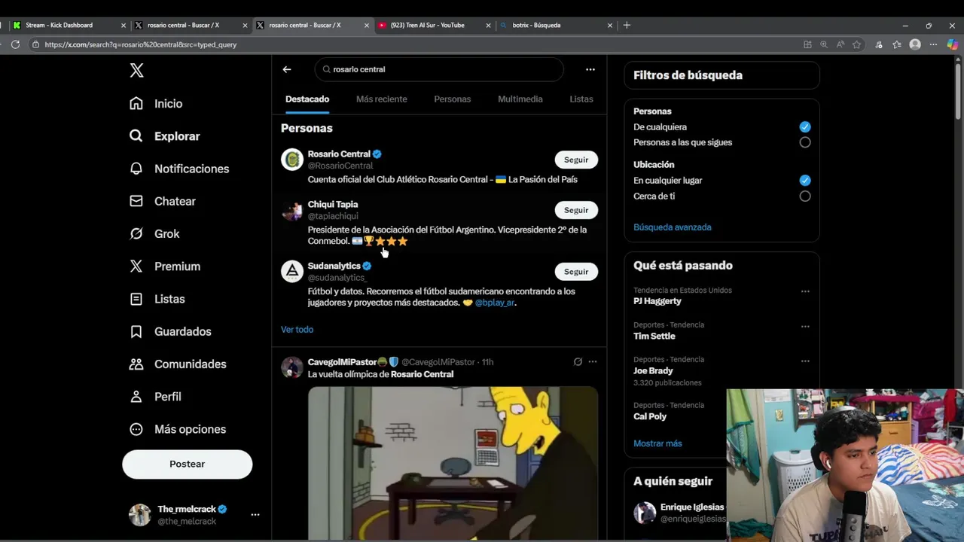
Task: Open Explorar in the sidebar
Action: (164, 136)
